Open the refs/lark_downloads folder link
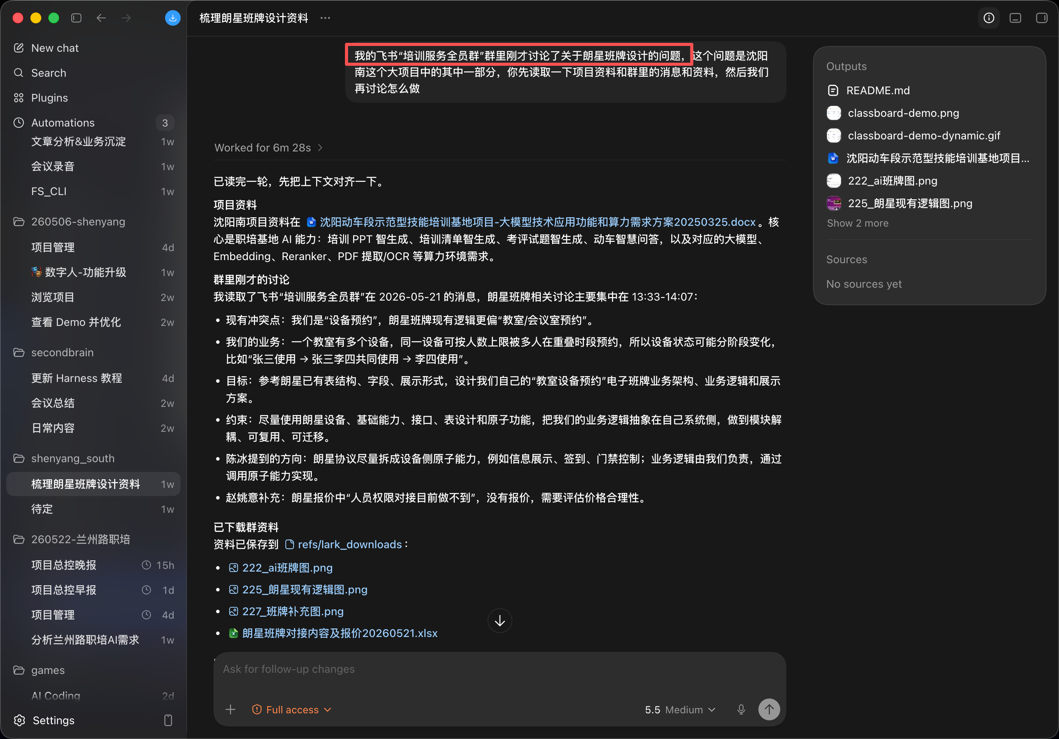 [344, 545]
